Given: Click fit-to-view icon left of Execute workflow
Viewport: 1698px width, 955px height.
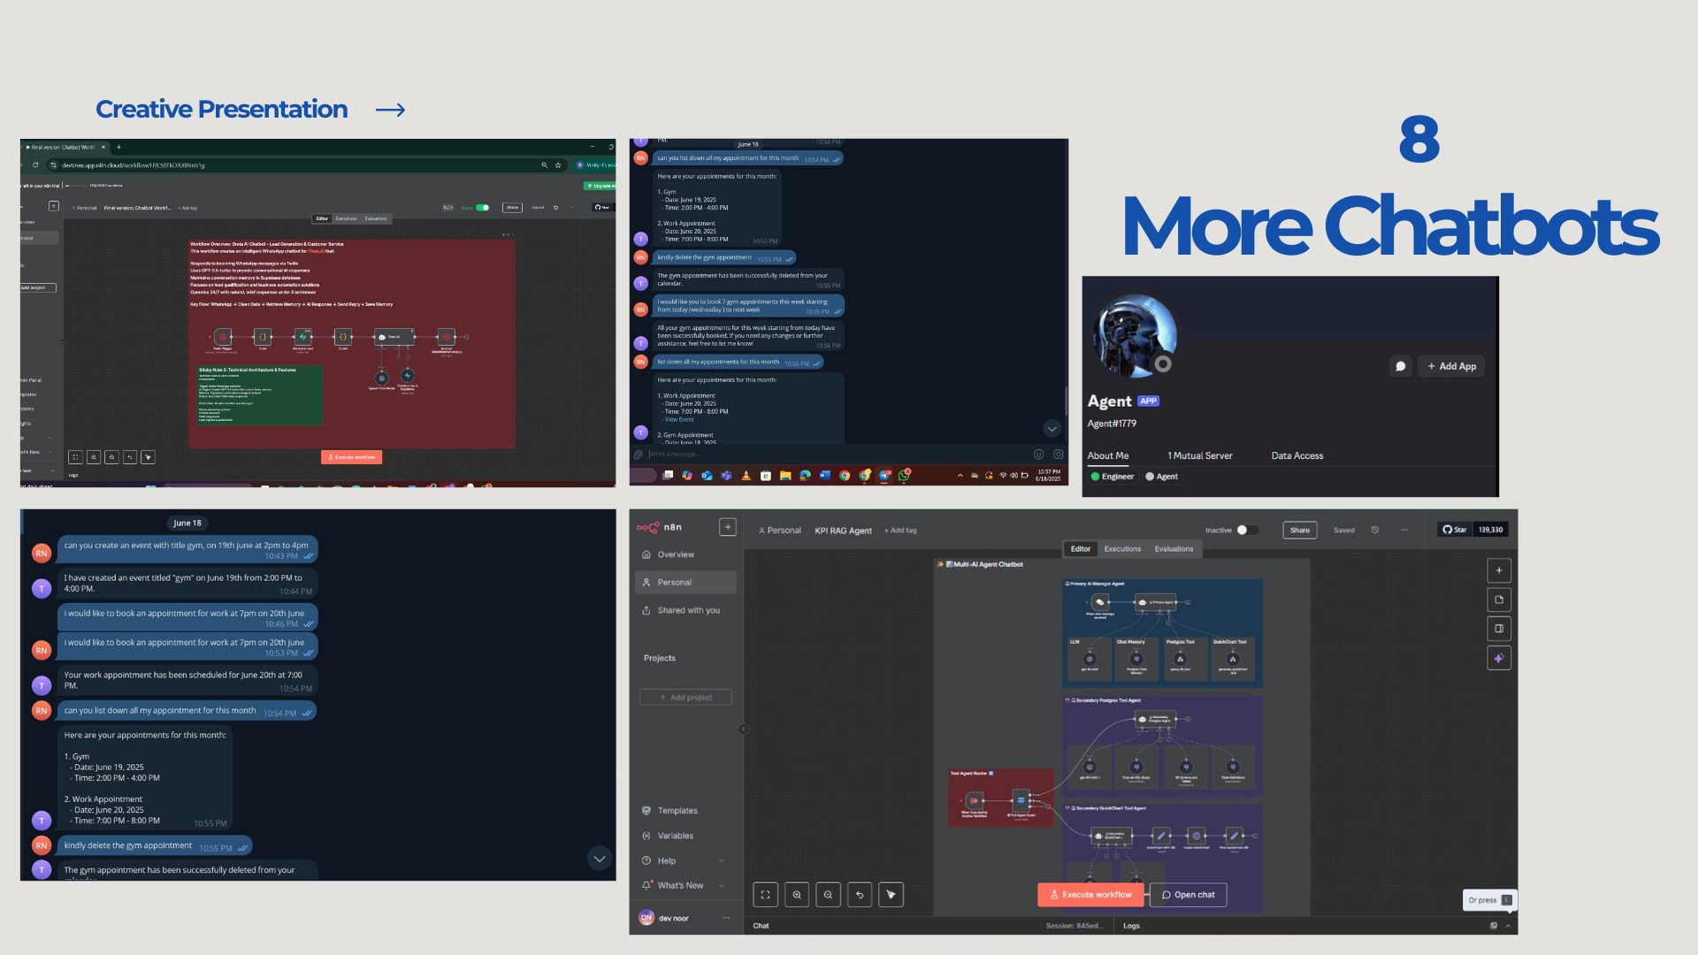Looking at the screenshot, I should coord(765,895).
